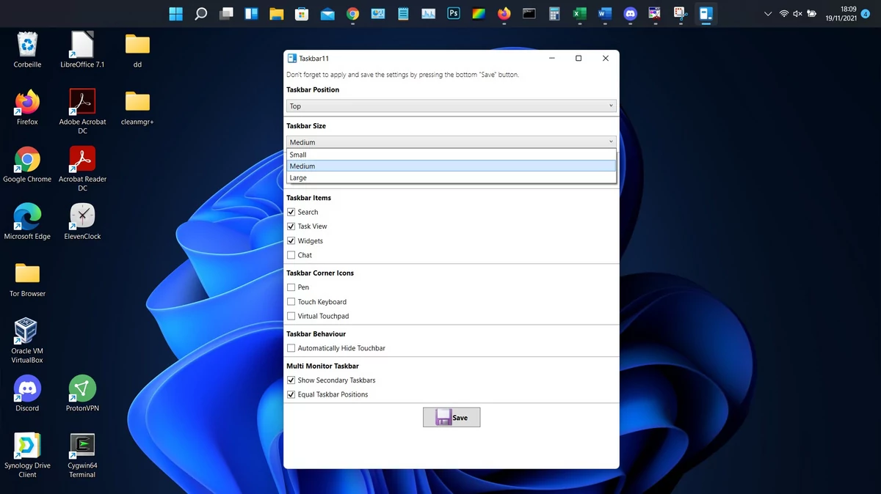Open the Notepad taskbar icon
This screenshot has height=494, width=881.
pos(403,13)
